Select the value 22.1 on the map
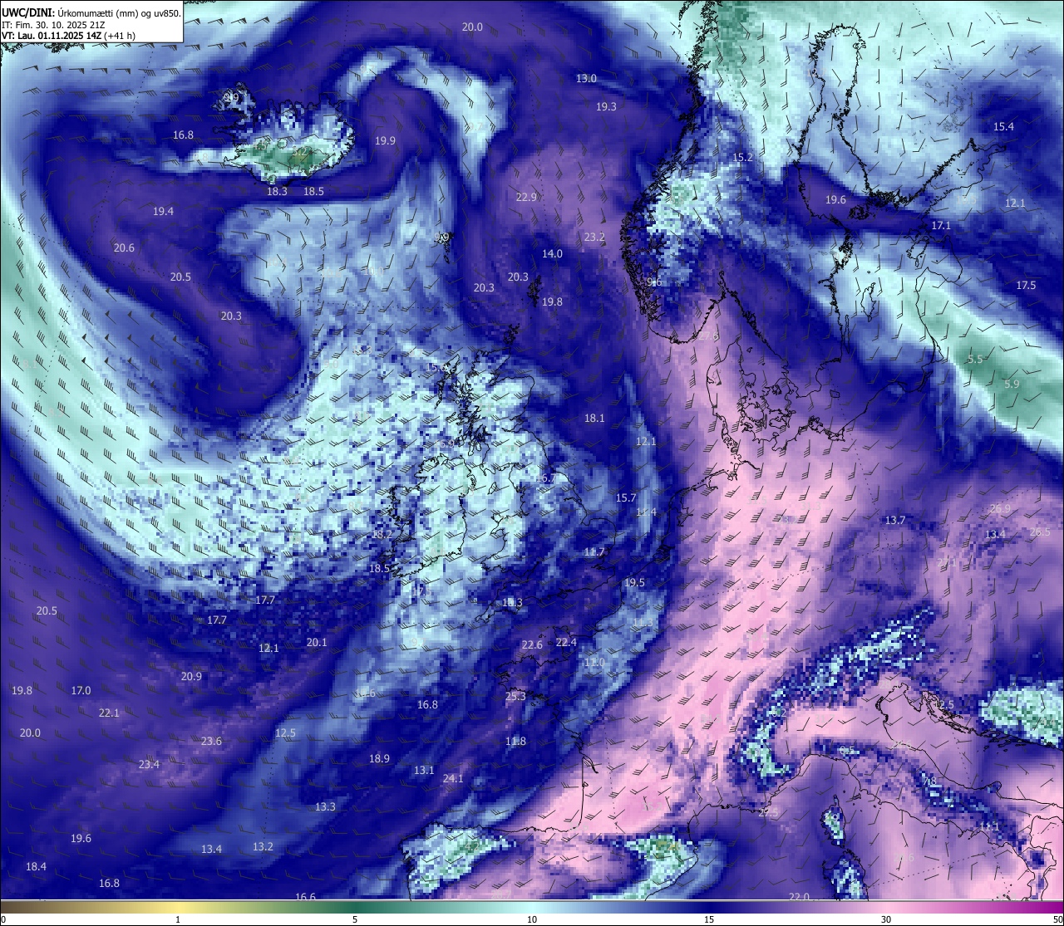The height and width of the screenshot is (926, 1064). 109,713
